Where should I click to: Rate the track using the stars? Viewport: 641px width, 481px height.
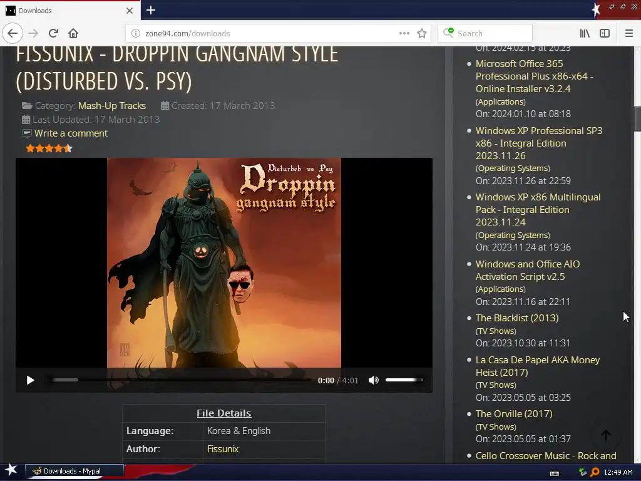[x=49, y=148]
